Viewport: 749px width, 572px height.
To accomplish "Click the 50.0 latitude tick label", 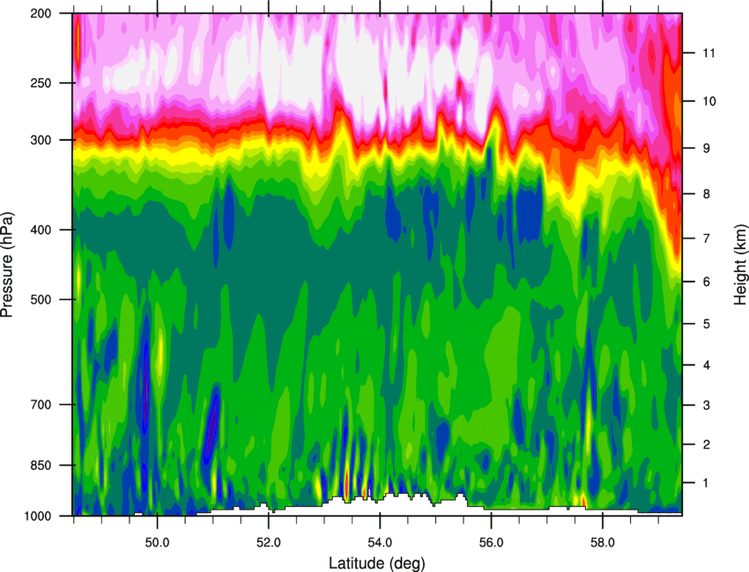I will point(157,543).
